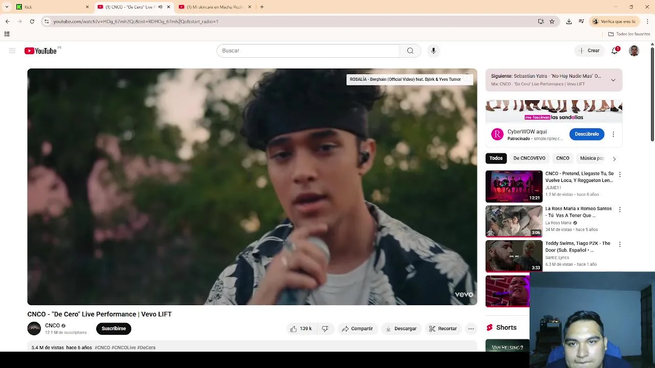
Task: Open the CNCO channel avatar
Action: click(34, 329)
